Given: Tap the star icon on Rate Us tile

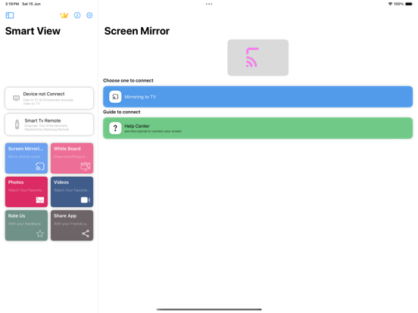Looking at the screenshot, I should (x=40, y=234).
